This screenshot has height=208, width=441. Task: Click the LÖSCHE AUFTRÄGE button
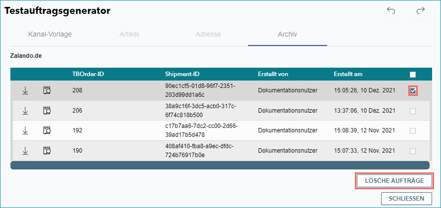tap(394, 181)
